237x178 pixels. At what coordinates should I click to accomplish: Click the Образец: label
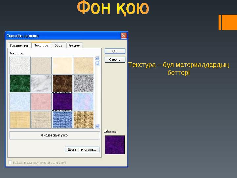[111, 132]
